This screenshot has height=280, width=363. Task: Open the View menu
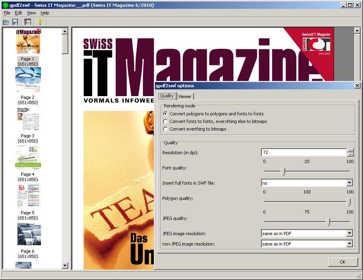pos(31,13)
